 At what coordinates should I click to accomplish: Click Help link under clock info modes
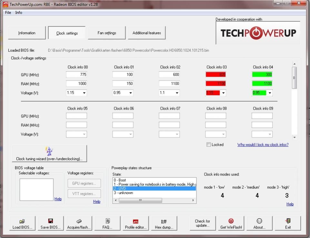(290, 204)
